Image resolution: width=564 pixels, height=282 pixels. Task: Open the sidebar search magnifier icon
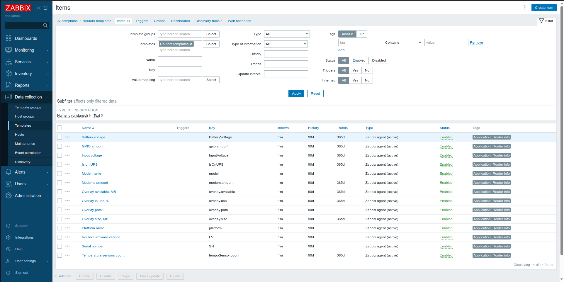point(45,26)
